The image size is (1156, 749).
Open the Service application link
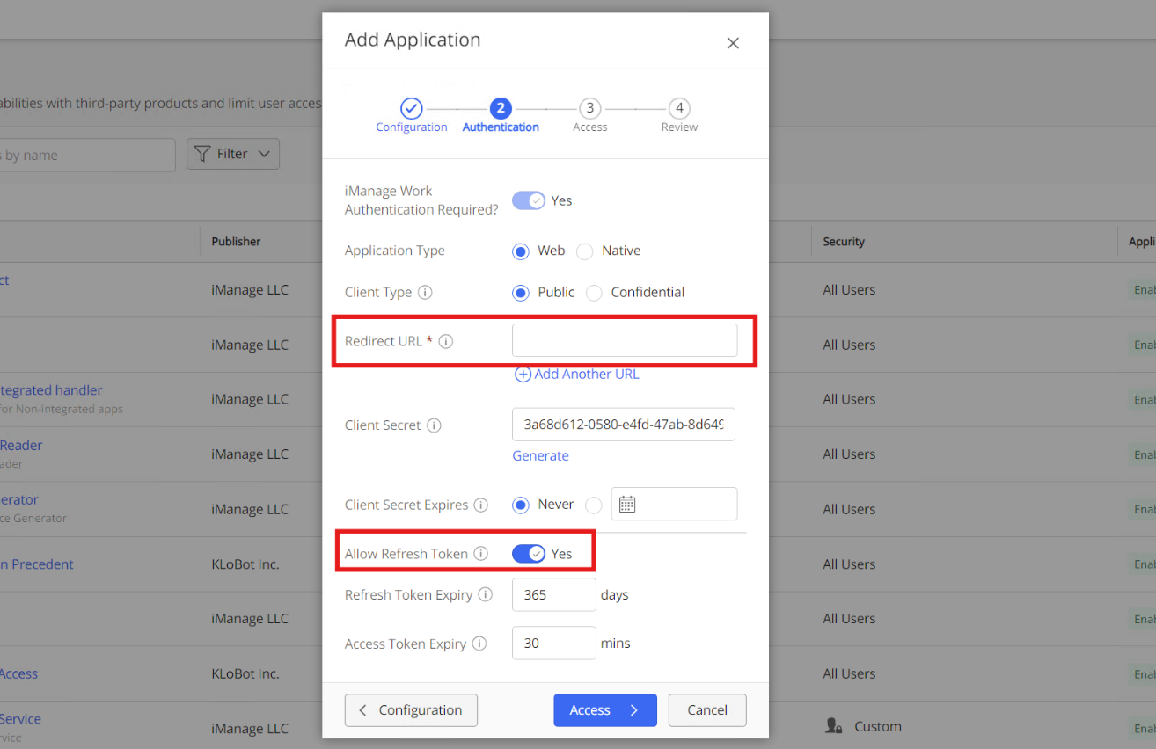(20, 719)
